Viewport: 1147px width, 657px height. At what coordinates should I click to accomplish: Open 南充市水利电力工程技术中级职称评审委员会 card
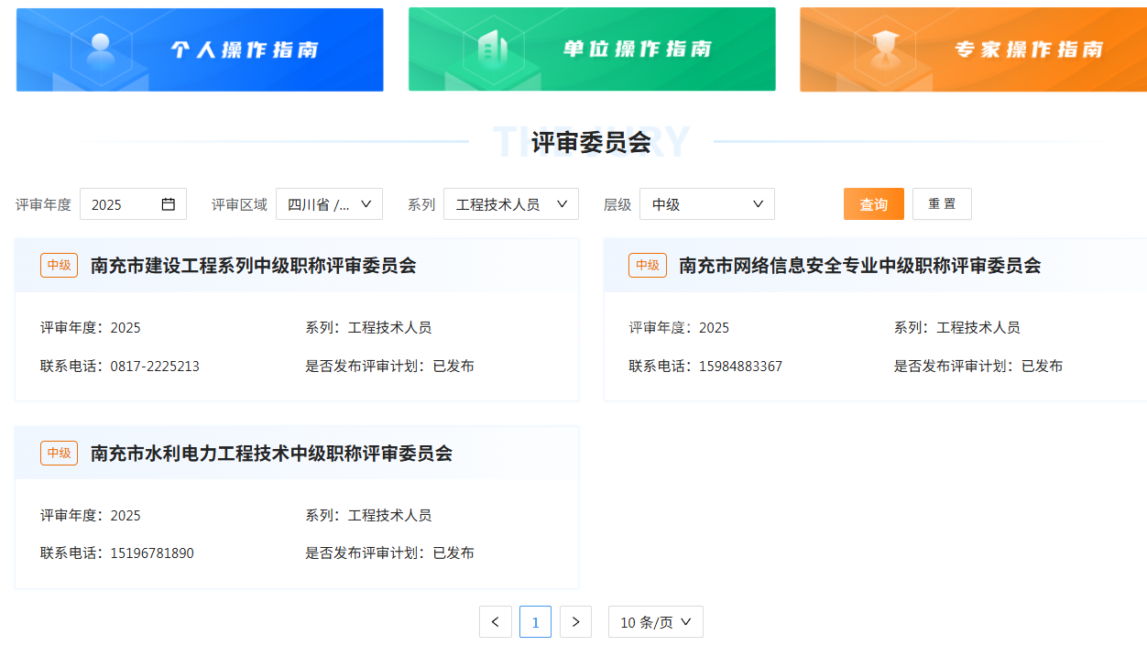point(271,454)
